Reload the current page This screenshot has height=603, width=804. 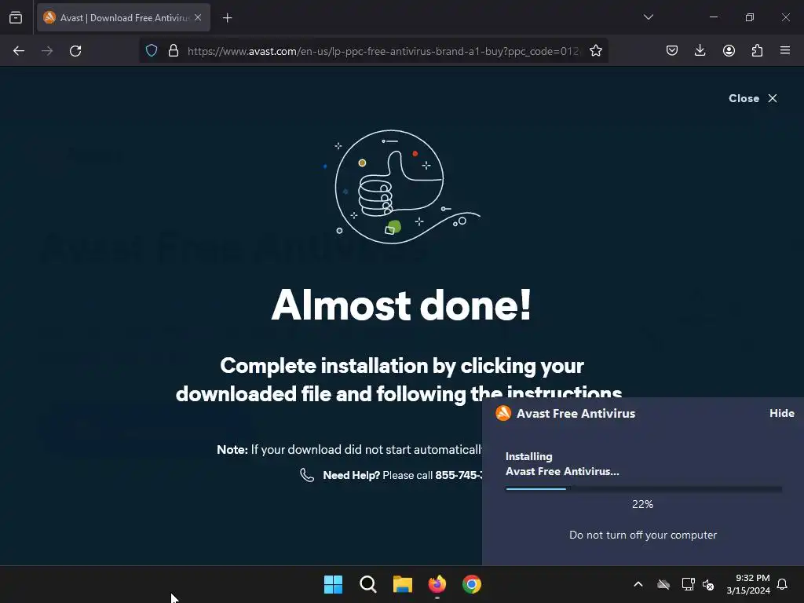[75, 51]
